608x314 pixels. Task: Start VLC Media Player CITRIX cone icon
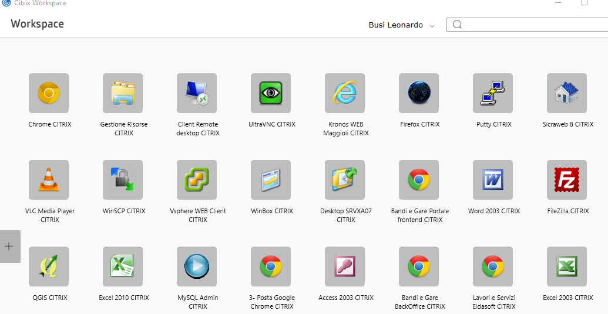(x=49, y=180)
